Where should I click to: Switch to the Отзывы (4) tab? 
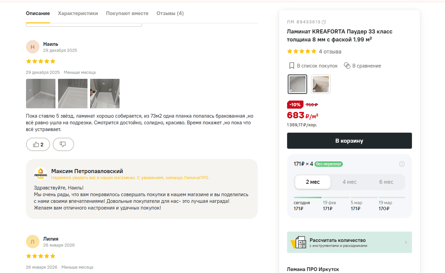pos(170,13)
